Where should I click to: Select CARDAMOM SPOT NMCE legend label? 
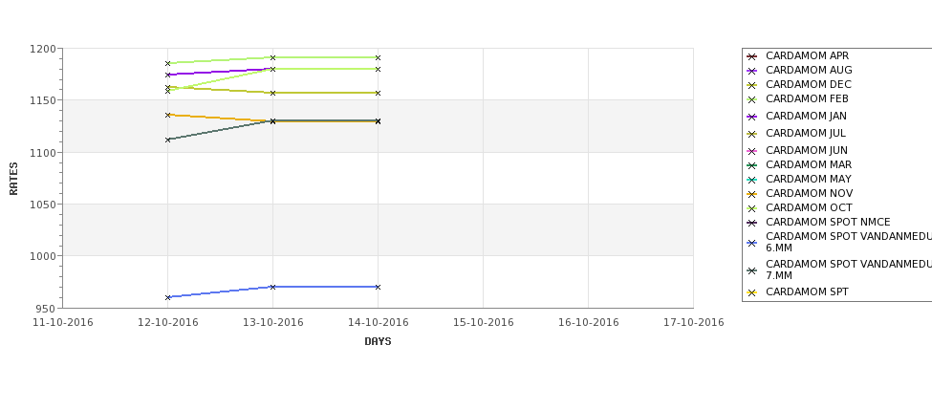coord(828,223)
